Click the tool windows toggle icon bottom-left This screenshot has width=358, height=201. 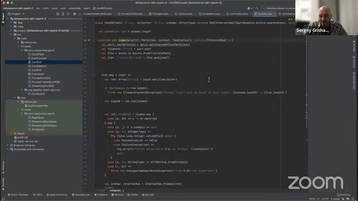click(x=3, y=199)
